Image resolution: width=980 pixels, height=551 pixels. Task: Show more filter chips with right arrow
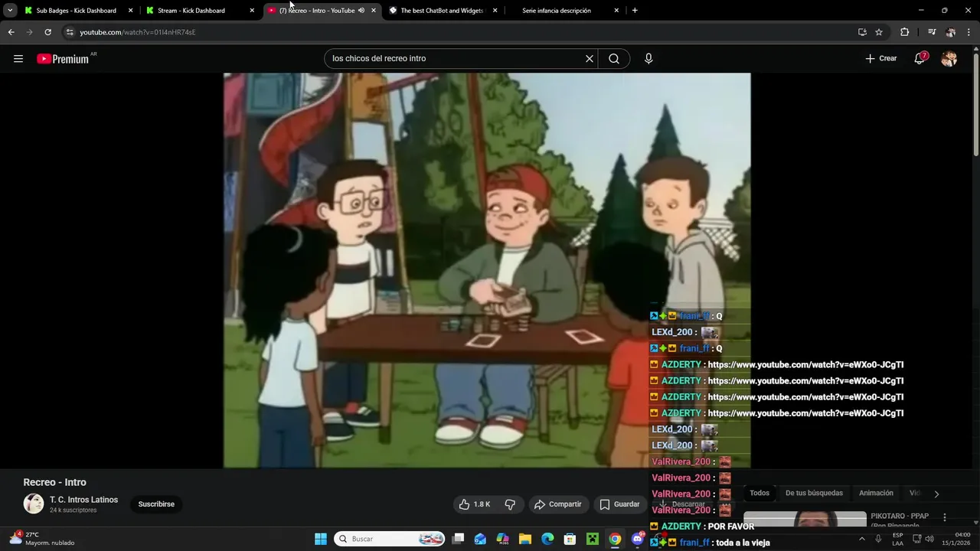point(936,494)
